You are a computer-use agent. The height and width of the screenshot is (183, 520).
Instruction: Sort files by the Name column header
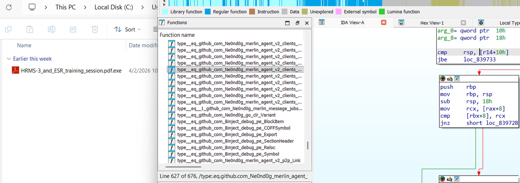point(23,45)
